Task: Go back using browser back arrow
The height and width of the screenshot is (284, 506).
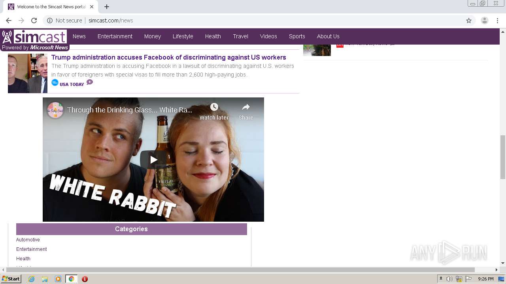Action: [9, 21]
